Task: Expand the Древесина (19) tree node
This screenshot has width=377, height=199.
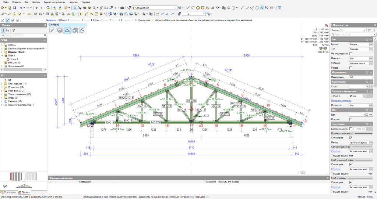Action: click(2, 87)
